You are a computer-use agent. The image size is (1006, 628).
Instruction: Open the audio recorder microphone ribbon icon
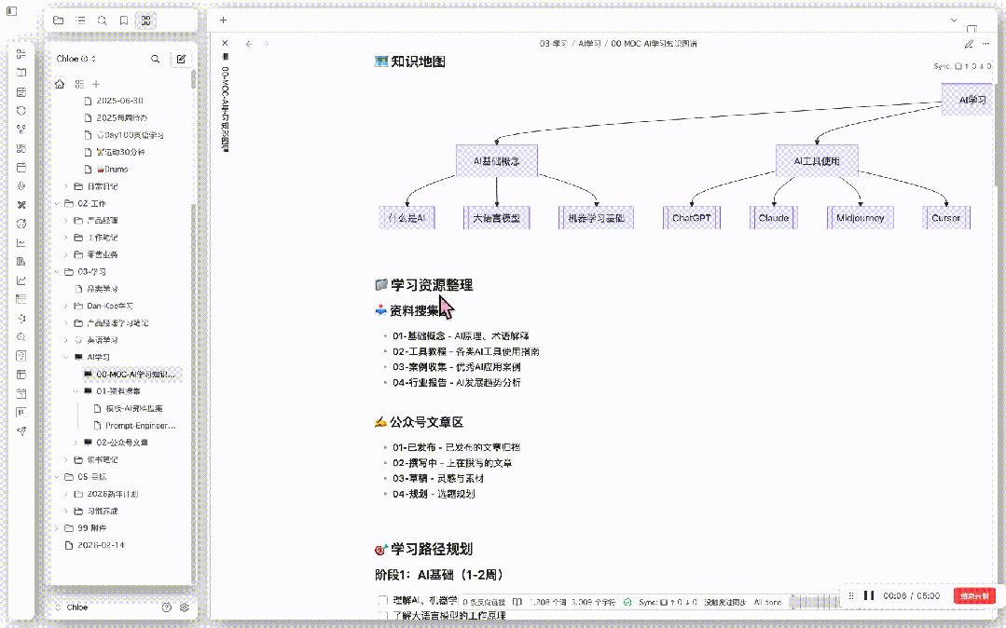click(21, 186)
